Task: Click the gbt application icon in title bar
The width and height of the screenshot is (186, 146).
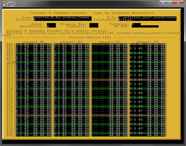Action: (x=4, y=4)
